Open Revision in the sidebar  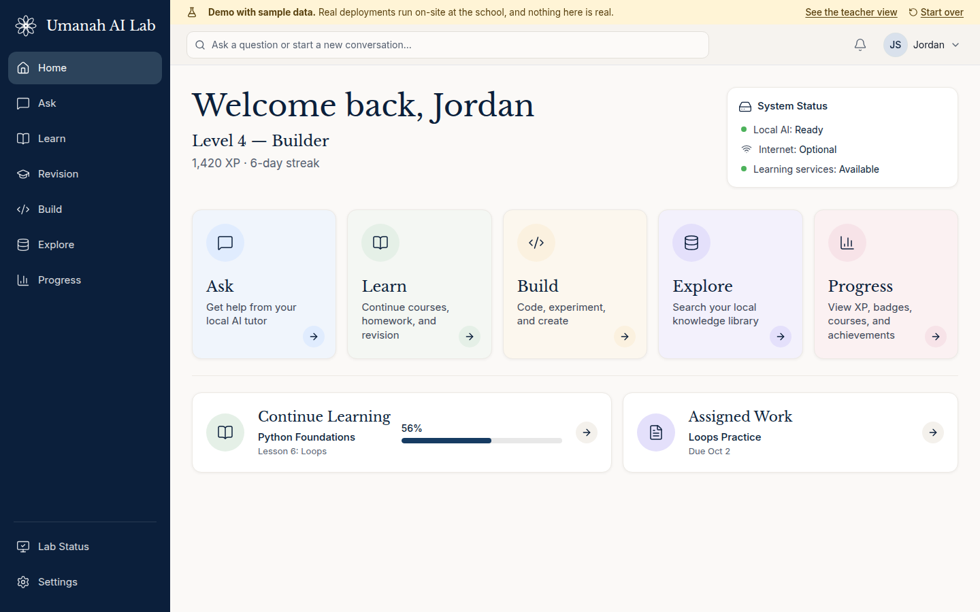click(85, 174)
